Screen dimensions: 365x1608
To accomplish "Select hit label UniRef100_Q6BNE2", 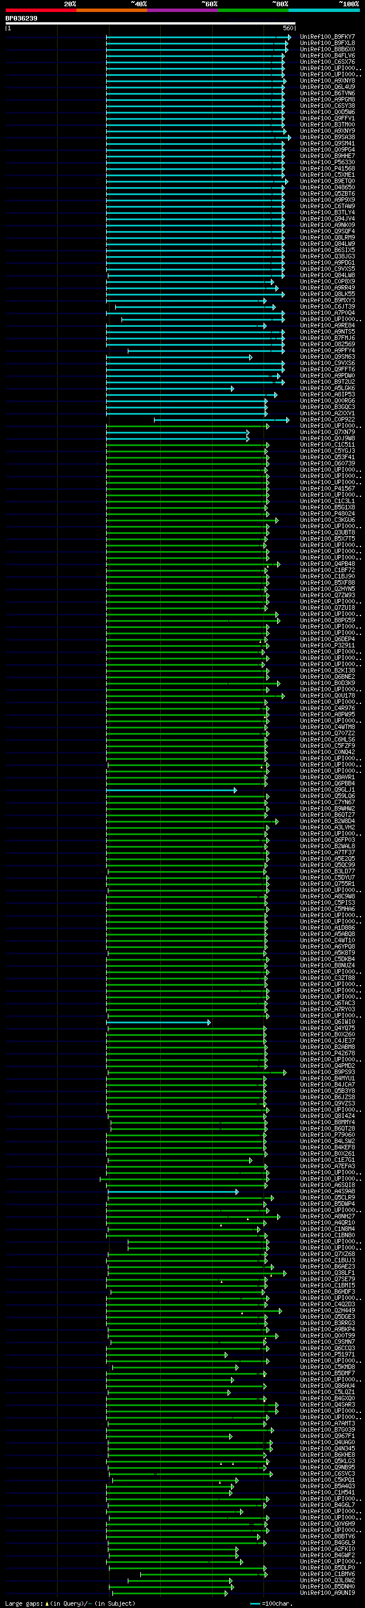I will click(x=327, y=677).
